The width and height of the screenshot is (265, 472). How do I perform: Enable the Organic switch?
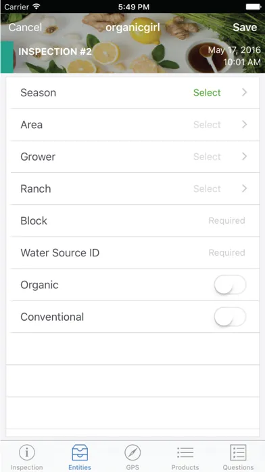[231, 285]
